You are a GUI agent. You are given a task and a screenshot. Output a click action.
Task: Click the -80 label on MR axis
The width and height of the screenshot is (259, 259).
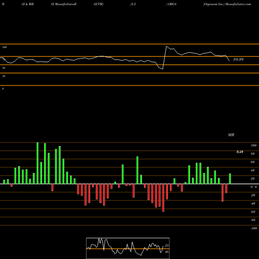click(253, 220)
